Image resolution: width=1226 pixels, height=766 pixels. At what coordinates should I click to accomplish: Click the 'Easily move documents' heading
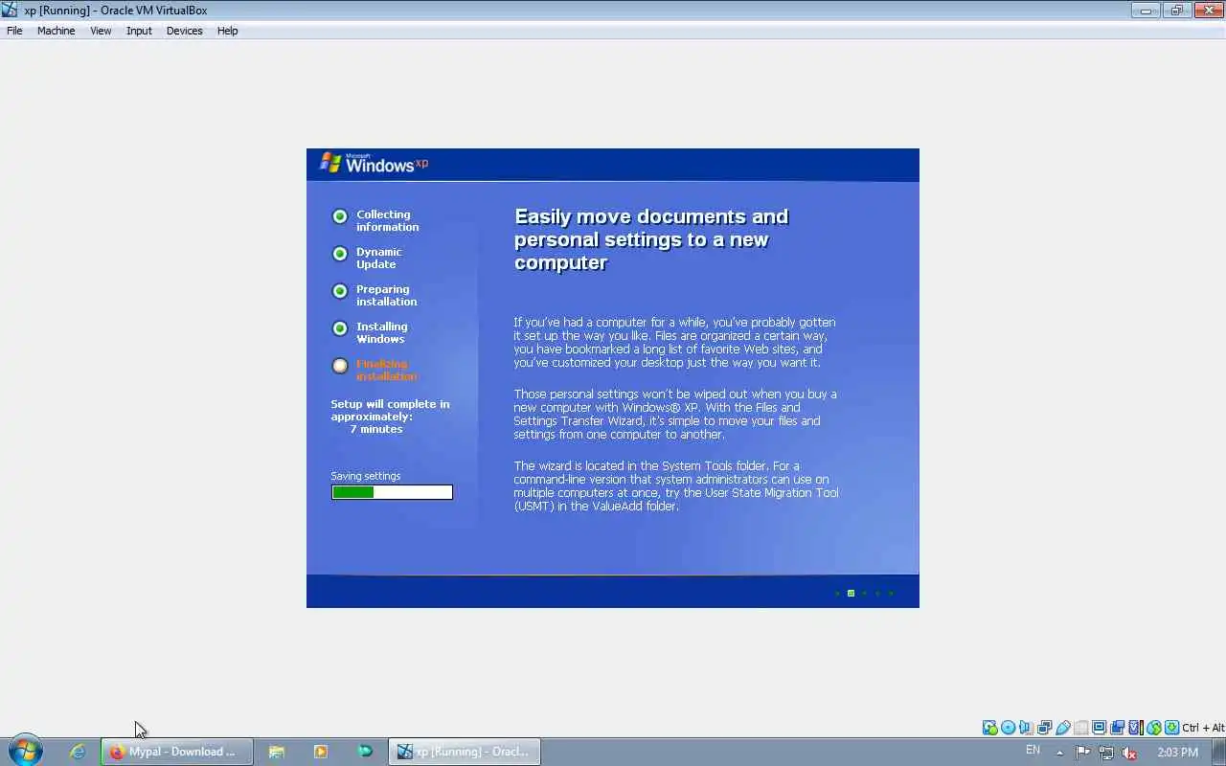point(651,239)
